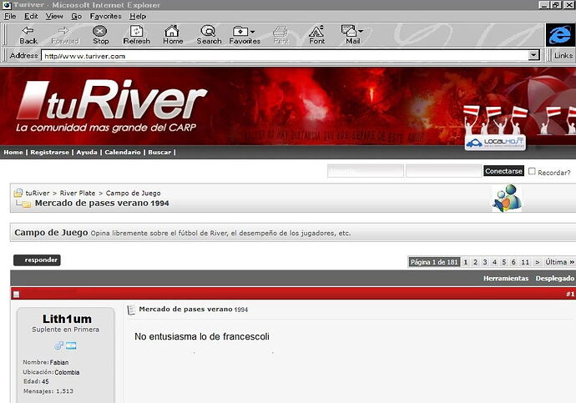The image size is (576, 403).
Task: Open the Favorites toolbar button
Action: (x=245, y=35)
